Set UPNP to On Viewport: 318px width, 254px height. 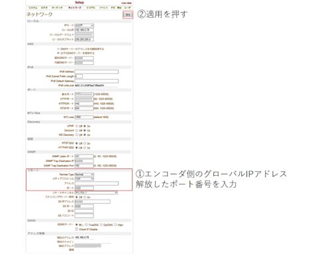click(85, 126)
